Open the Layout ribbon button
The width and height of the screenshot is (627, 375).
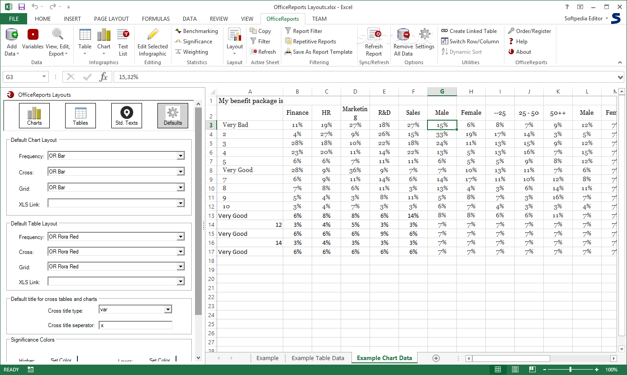[x=235, y=42]
